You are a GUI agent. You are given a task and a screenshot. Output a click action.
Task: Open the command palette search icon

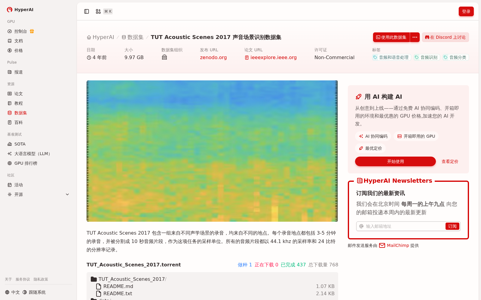98,11
